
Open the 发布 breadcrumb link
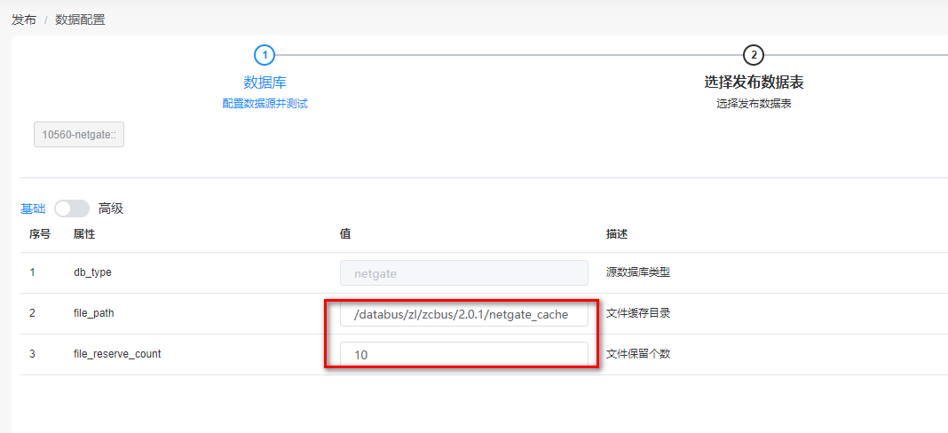[x=24, y=20]
